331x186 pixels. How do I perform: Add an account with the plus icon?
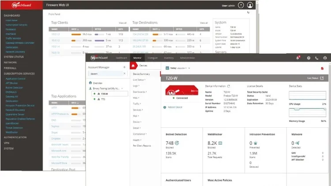tap(124, 67)
